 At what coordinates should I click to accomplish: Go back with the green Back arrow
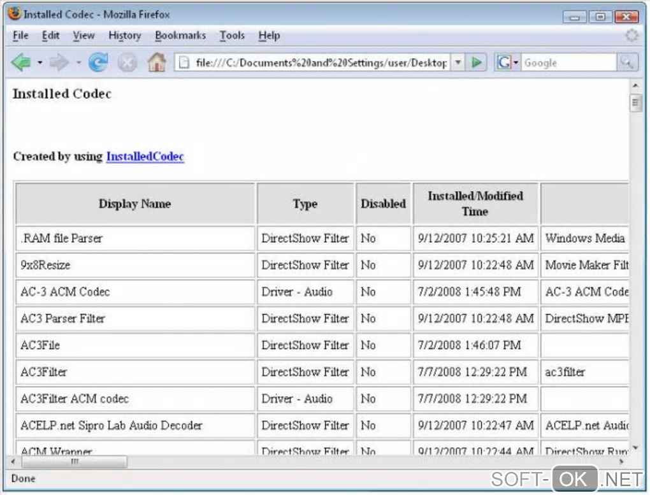click(x=21, y=62)
